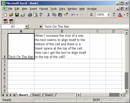Convert to Adobe PDF icon
Image resolution: width=130 pixels, height=103 pixels.
click(5, 21)
